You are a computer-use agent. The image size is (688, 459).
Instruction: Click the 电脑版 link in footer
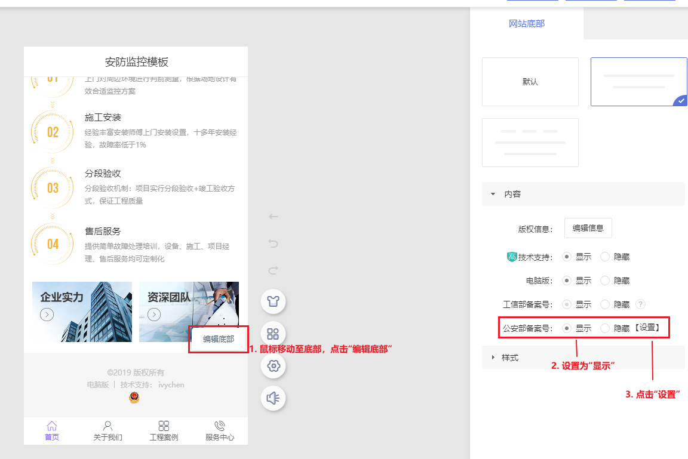click(98, 385)
